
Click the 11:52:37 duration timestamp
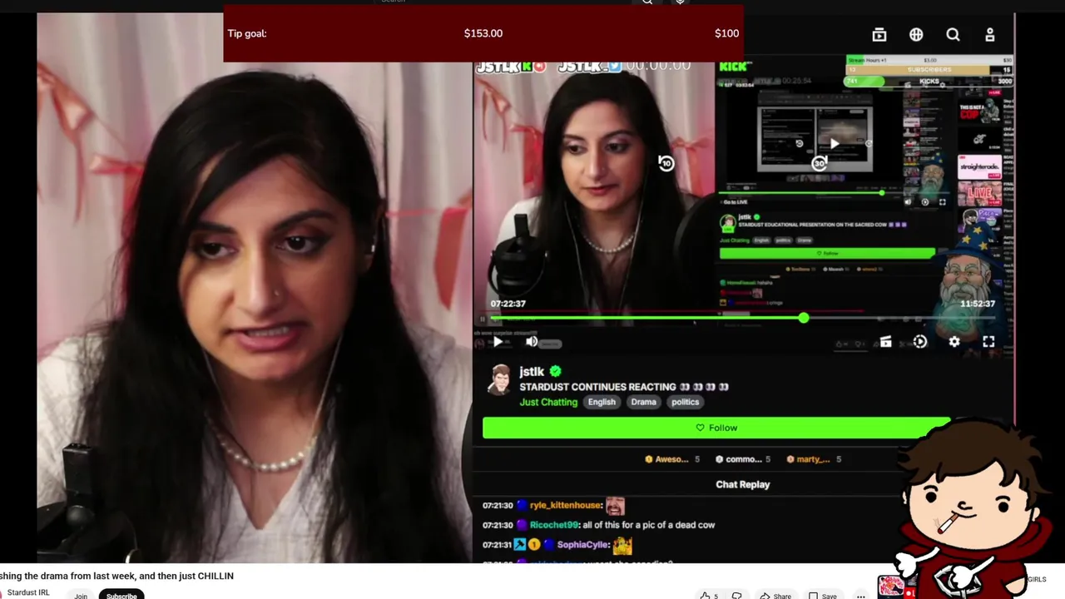978,304
